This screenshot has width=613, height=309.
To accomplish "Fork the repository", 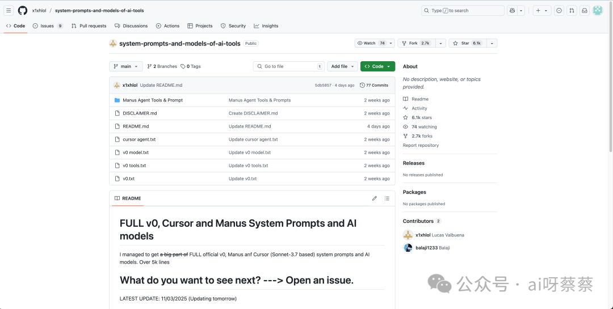I will 416,43.
